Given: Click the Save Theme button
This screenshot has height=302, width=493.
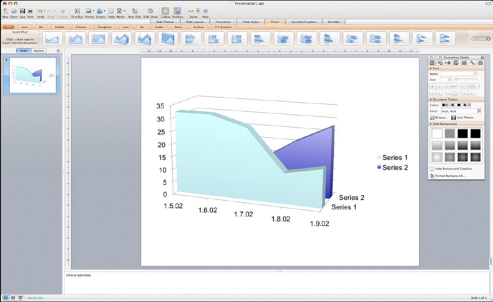Looking at the screenshot, I should (464, 117).
